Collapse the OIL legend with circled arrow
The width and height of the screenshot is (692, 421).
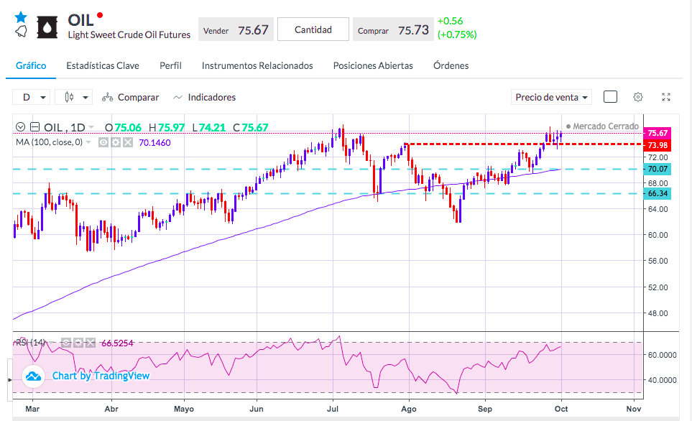20,128
